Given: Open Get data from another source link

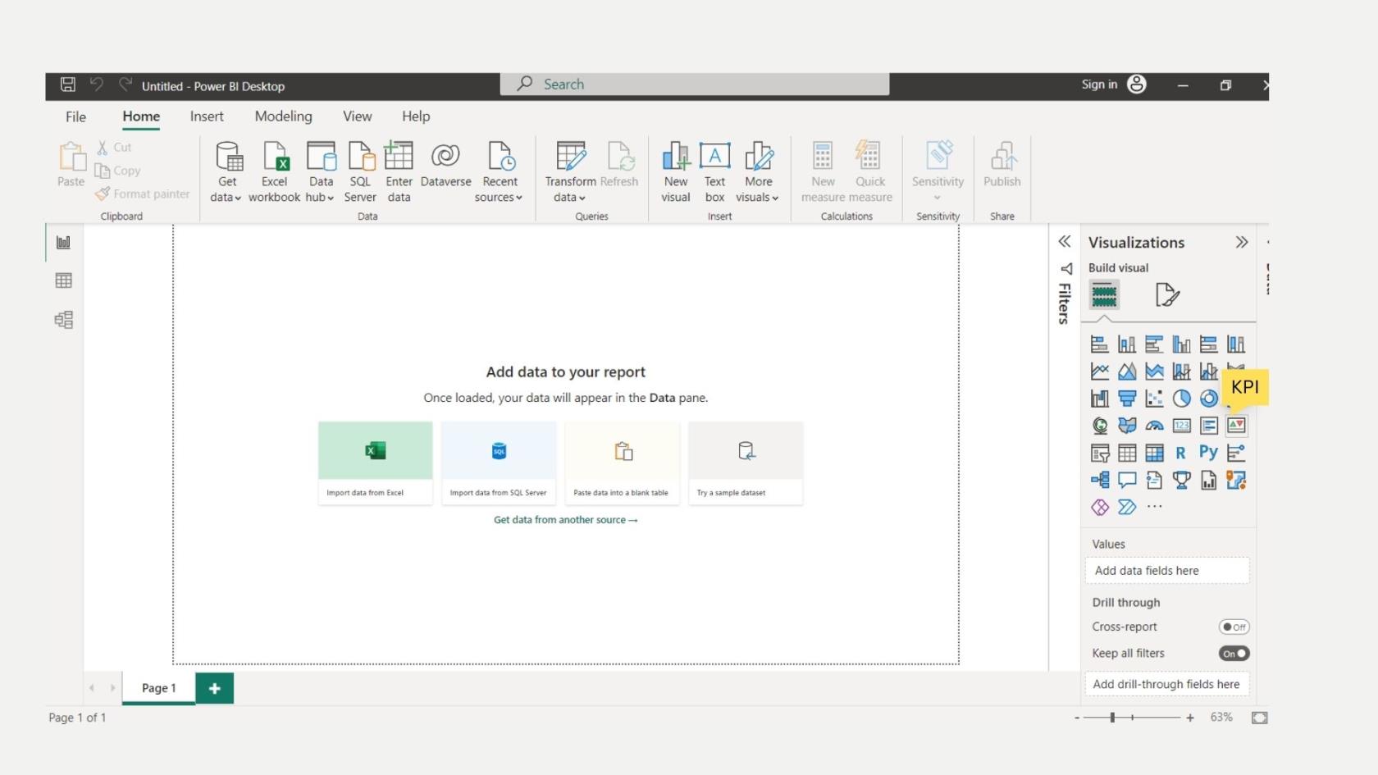Looking at the screenshot, I should click(565, 520).
